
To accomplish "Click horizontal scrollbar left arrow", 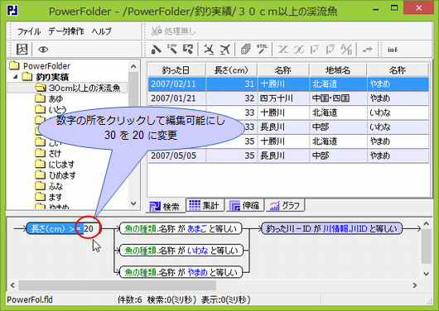I will pos(12,285).
